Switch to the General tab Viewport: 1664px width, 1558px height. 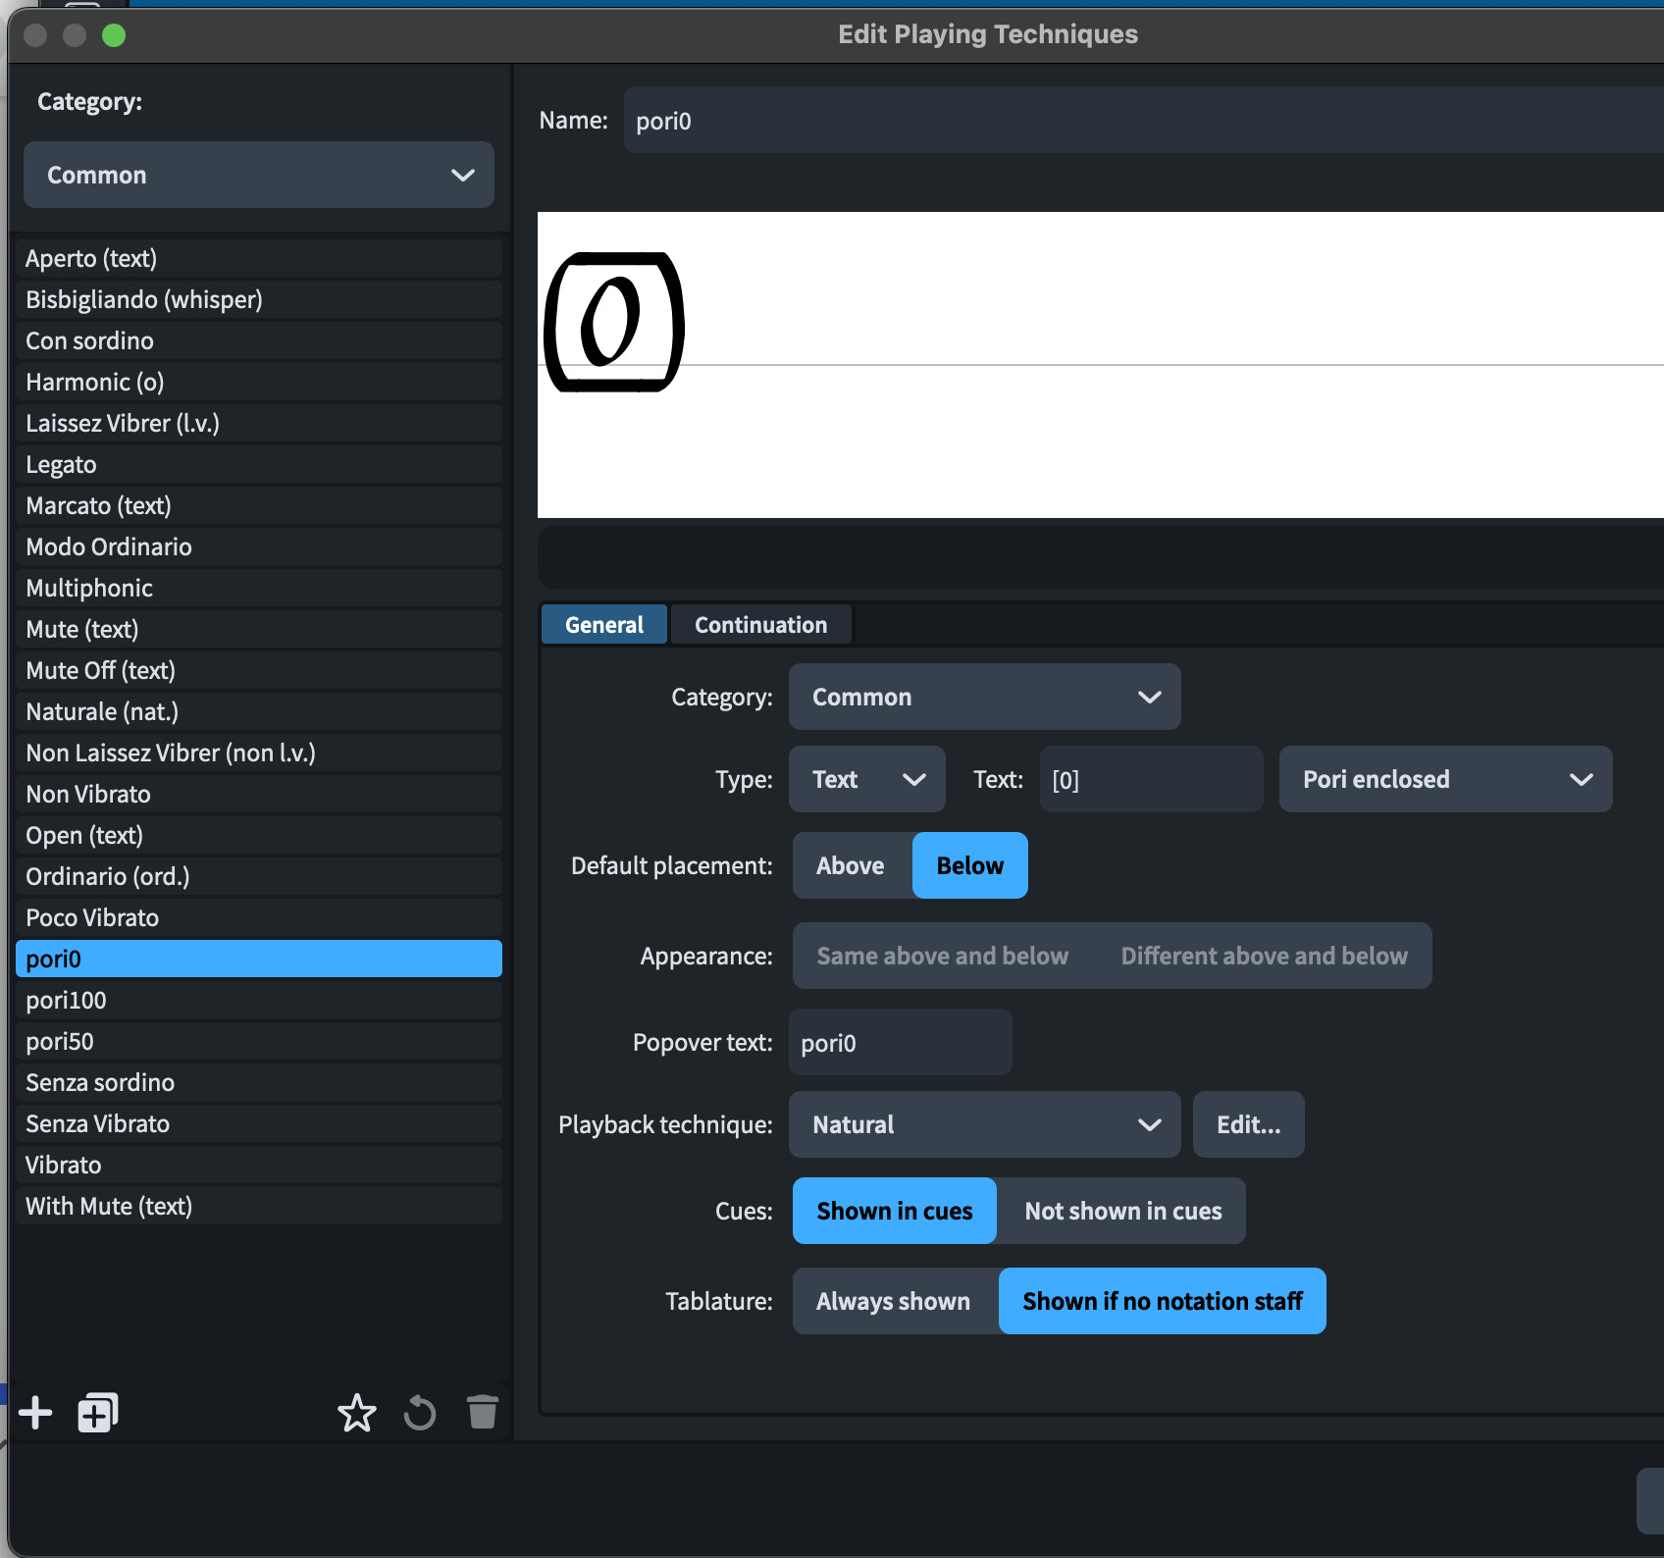click(x=602, y=624)
